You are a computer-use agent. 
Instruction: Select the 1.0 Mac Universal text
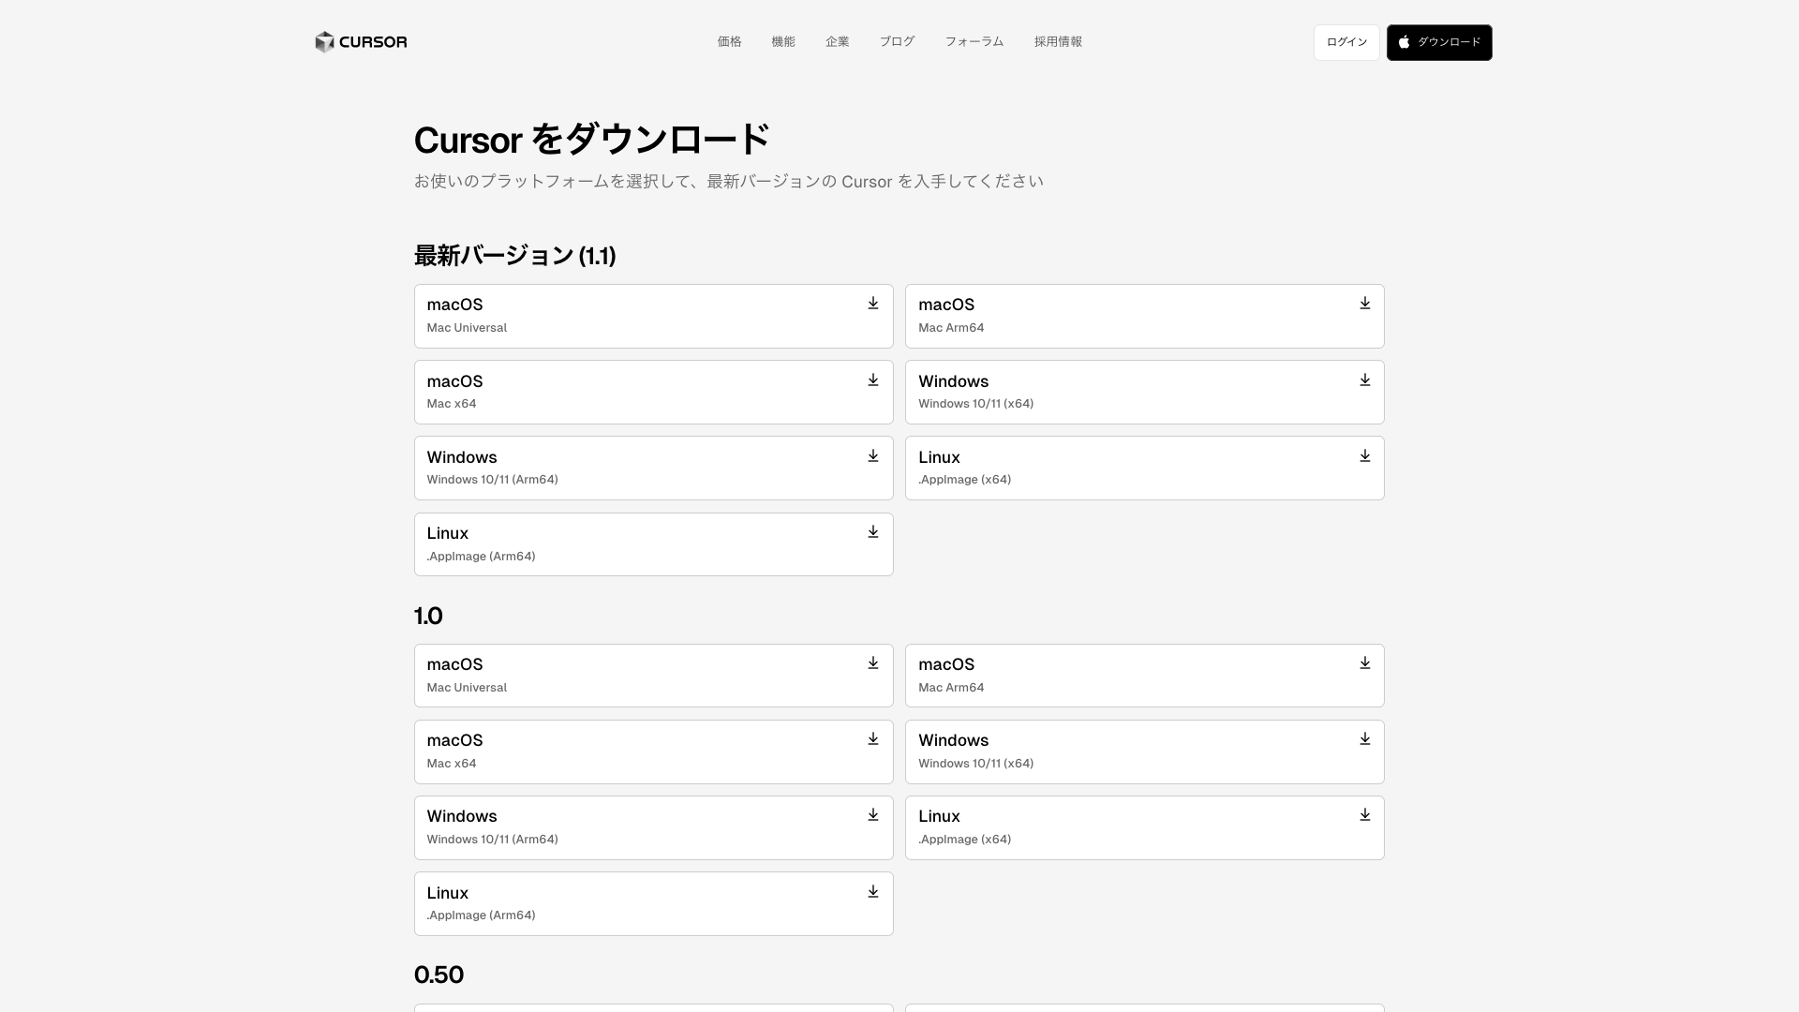[467, 688]
